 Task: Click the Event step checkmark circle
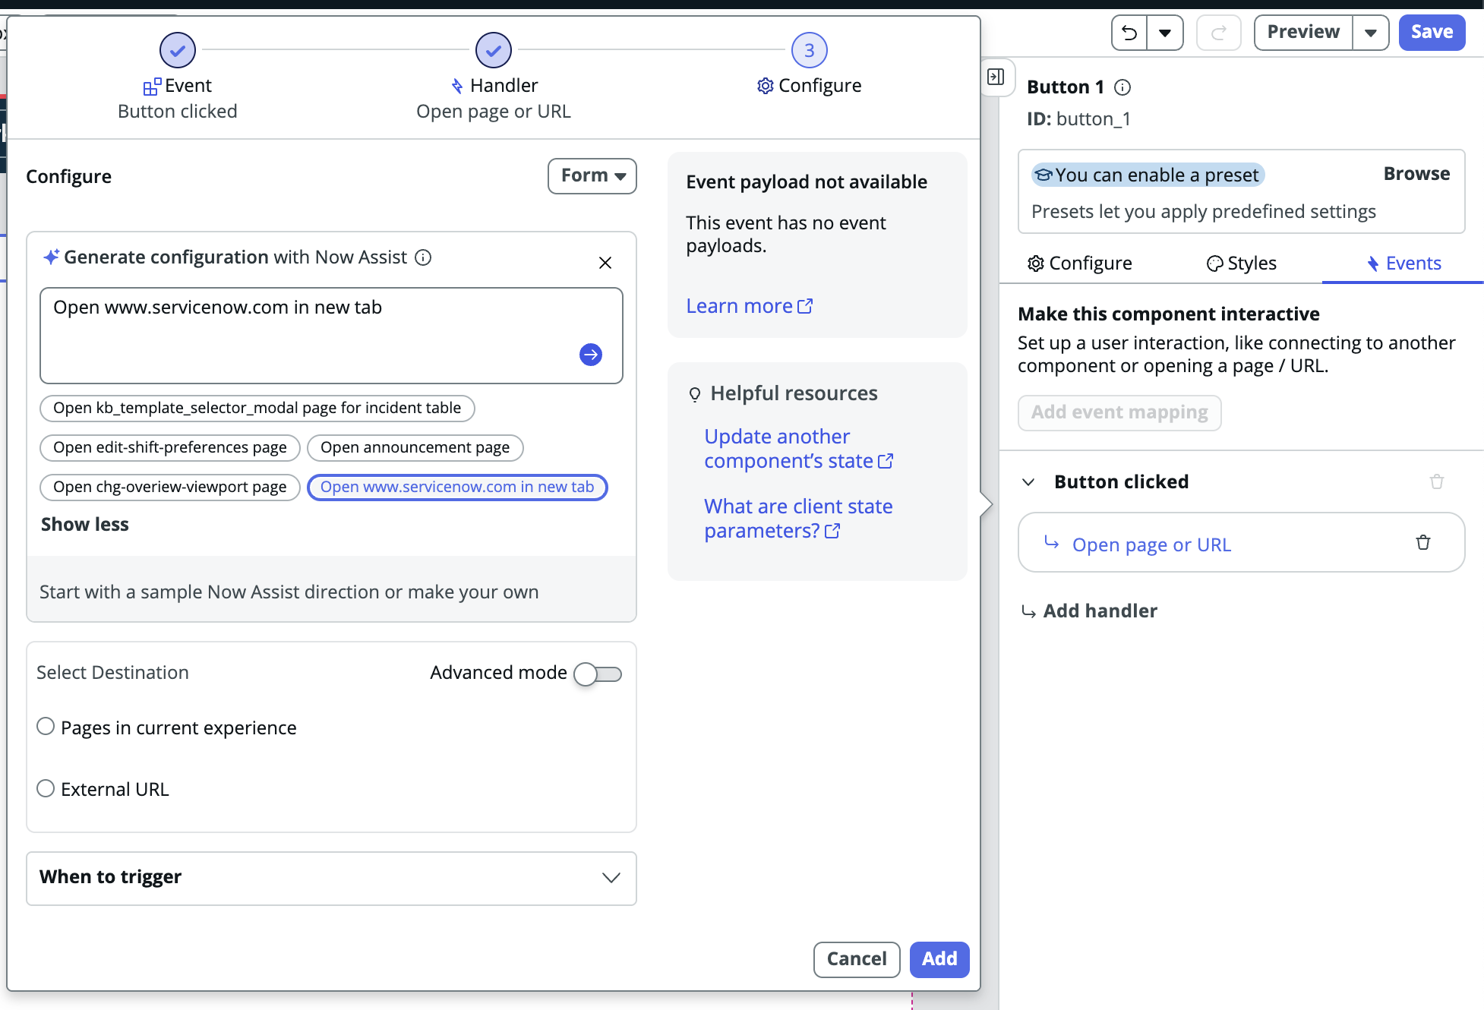click(178, 50)
